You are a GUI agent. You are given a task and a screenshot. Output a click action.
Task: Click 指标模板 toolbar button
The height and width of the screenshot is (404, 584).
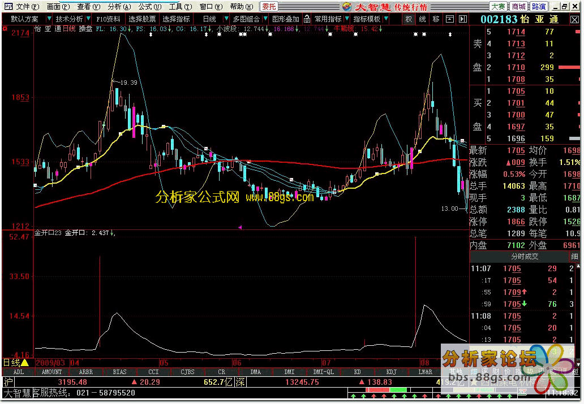367,19
